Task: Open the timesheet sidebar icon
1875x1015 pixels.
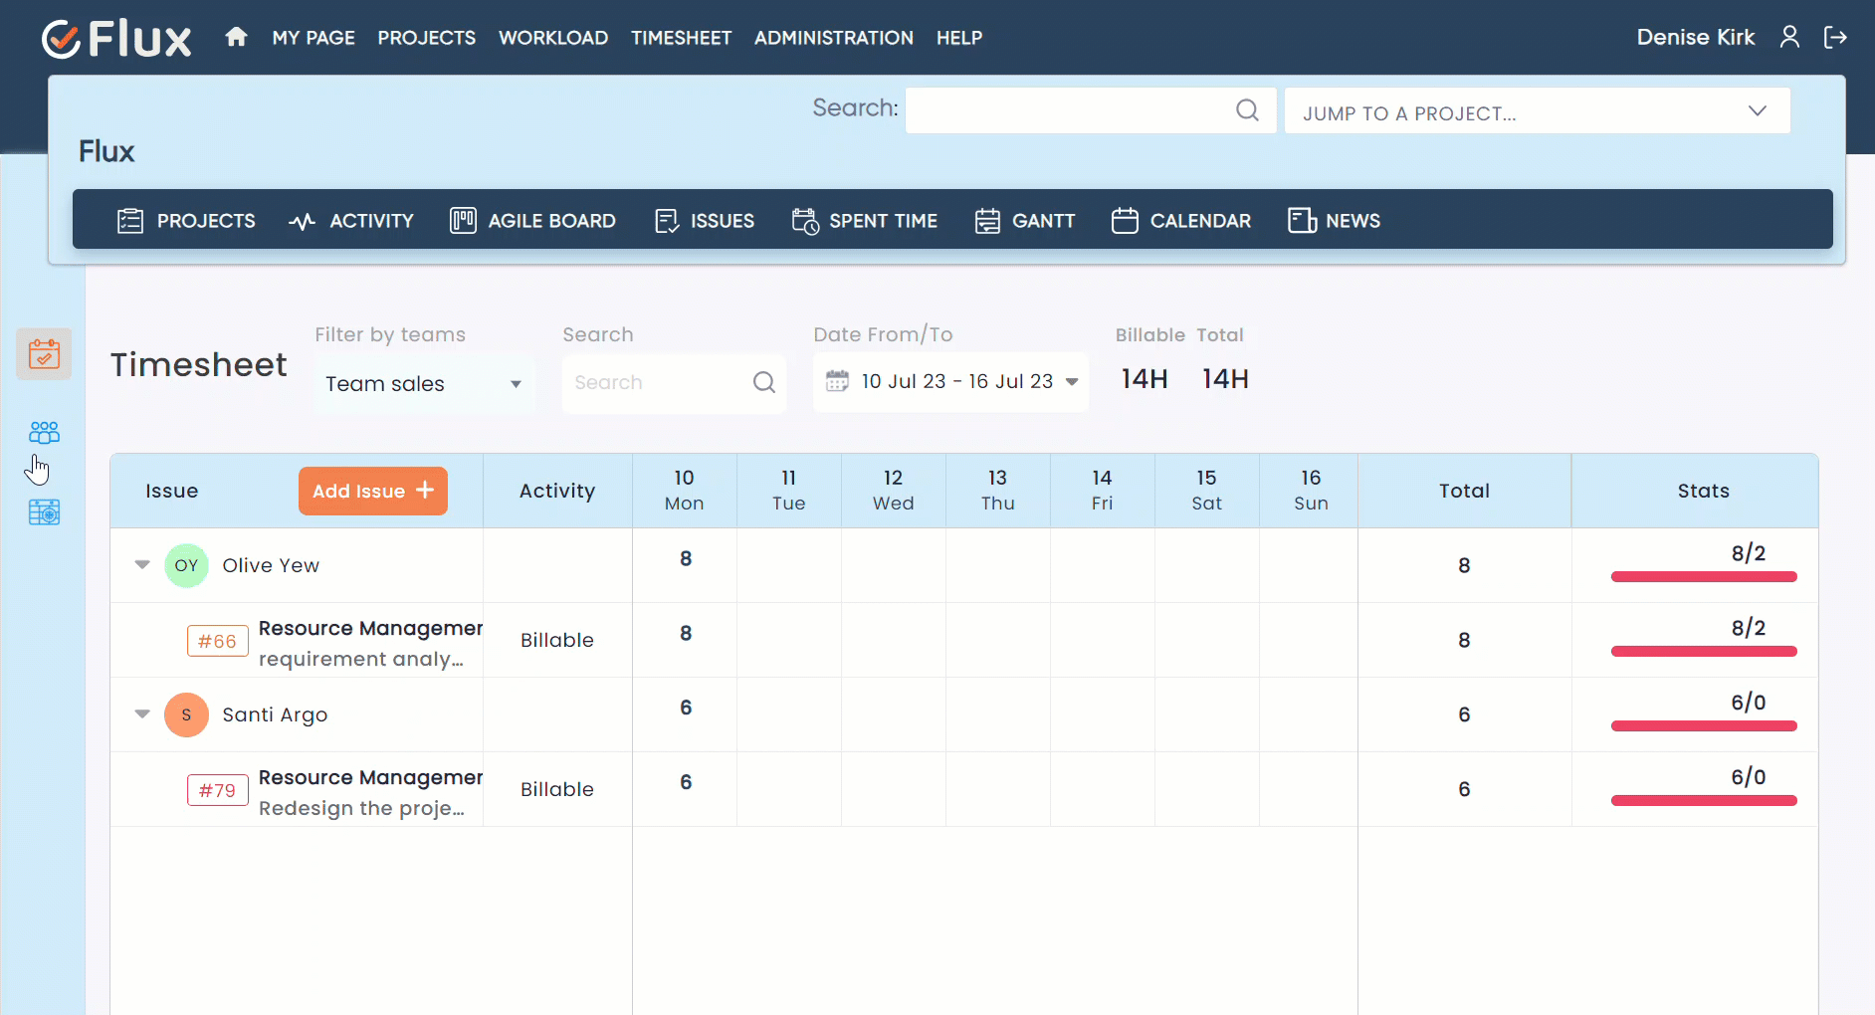Action: click(44, 354)
